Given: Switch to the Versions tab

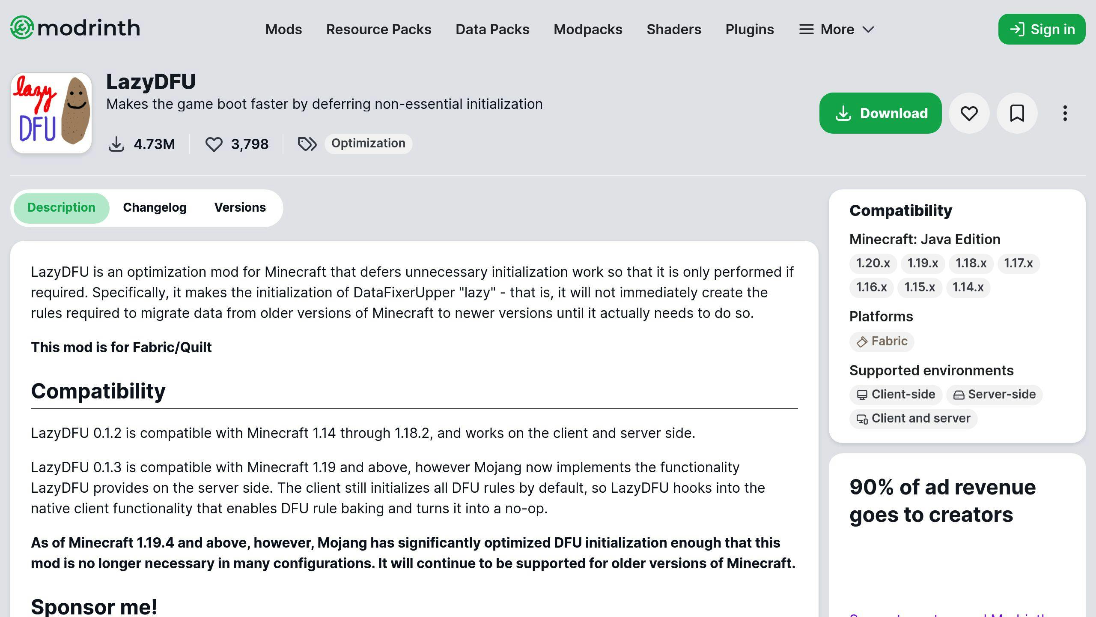Looking at the screenshot, I should click(x=240, y=208).
